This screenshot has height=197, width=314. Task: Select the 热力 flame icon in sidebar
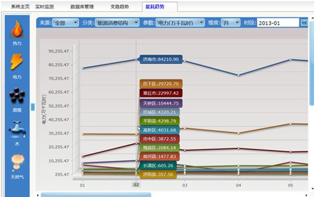(17, 29)
